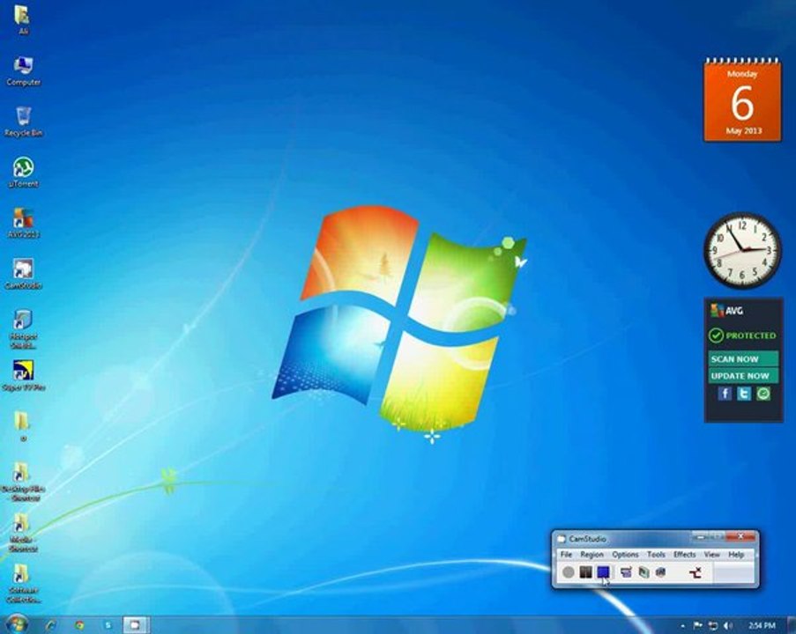Click the Hotspot Shield desktop shortcut
The image size is (796, 634).
[x=23, y=329]
